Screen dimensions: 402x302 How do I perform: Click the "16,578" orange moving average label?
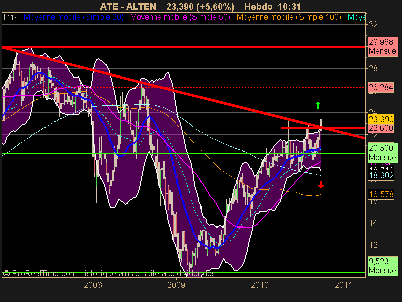pos(381,194)
